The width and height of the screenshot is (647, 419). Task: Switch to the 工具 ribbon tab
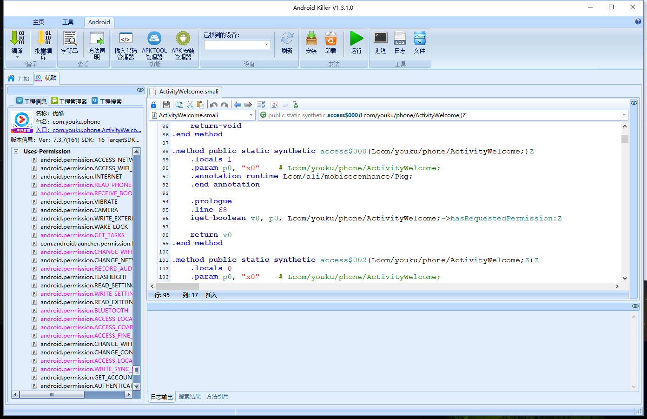point(68,22)
